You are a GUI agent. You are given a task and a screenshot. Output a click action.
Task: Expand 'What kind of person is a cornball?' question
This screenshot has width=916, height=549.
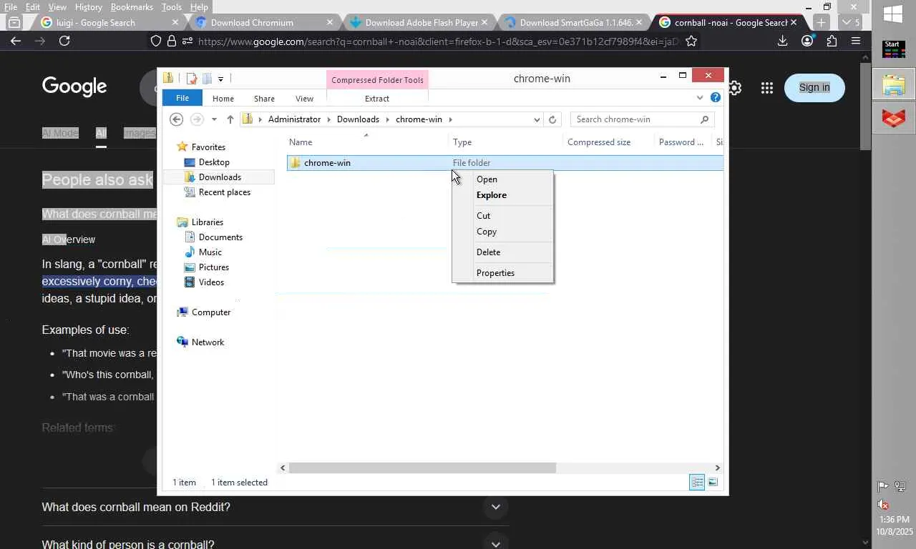click(x=495, y=544)
